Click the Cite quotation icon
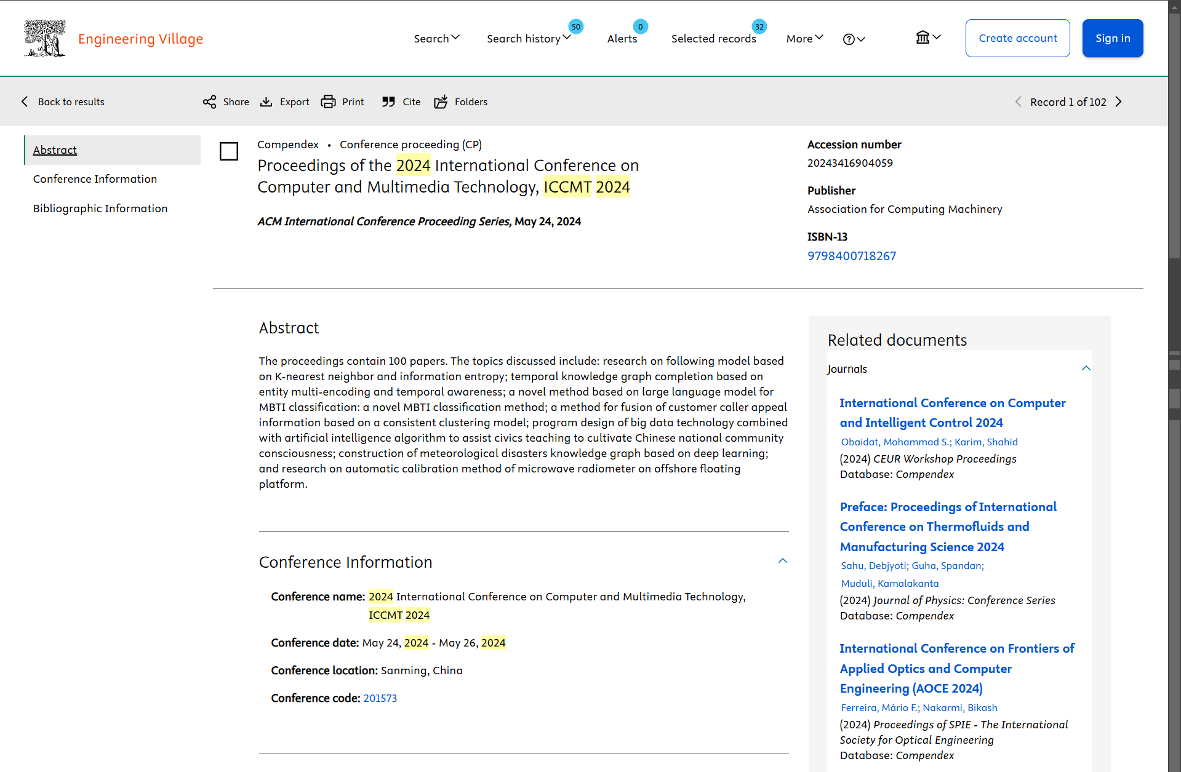1181x772 pixels. click(388, 102)
